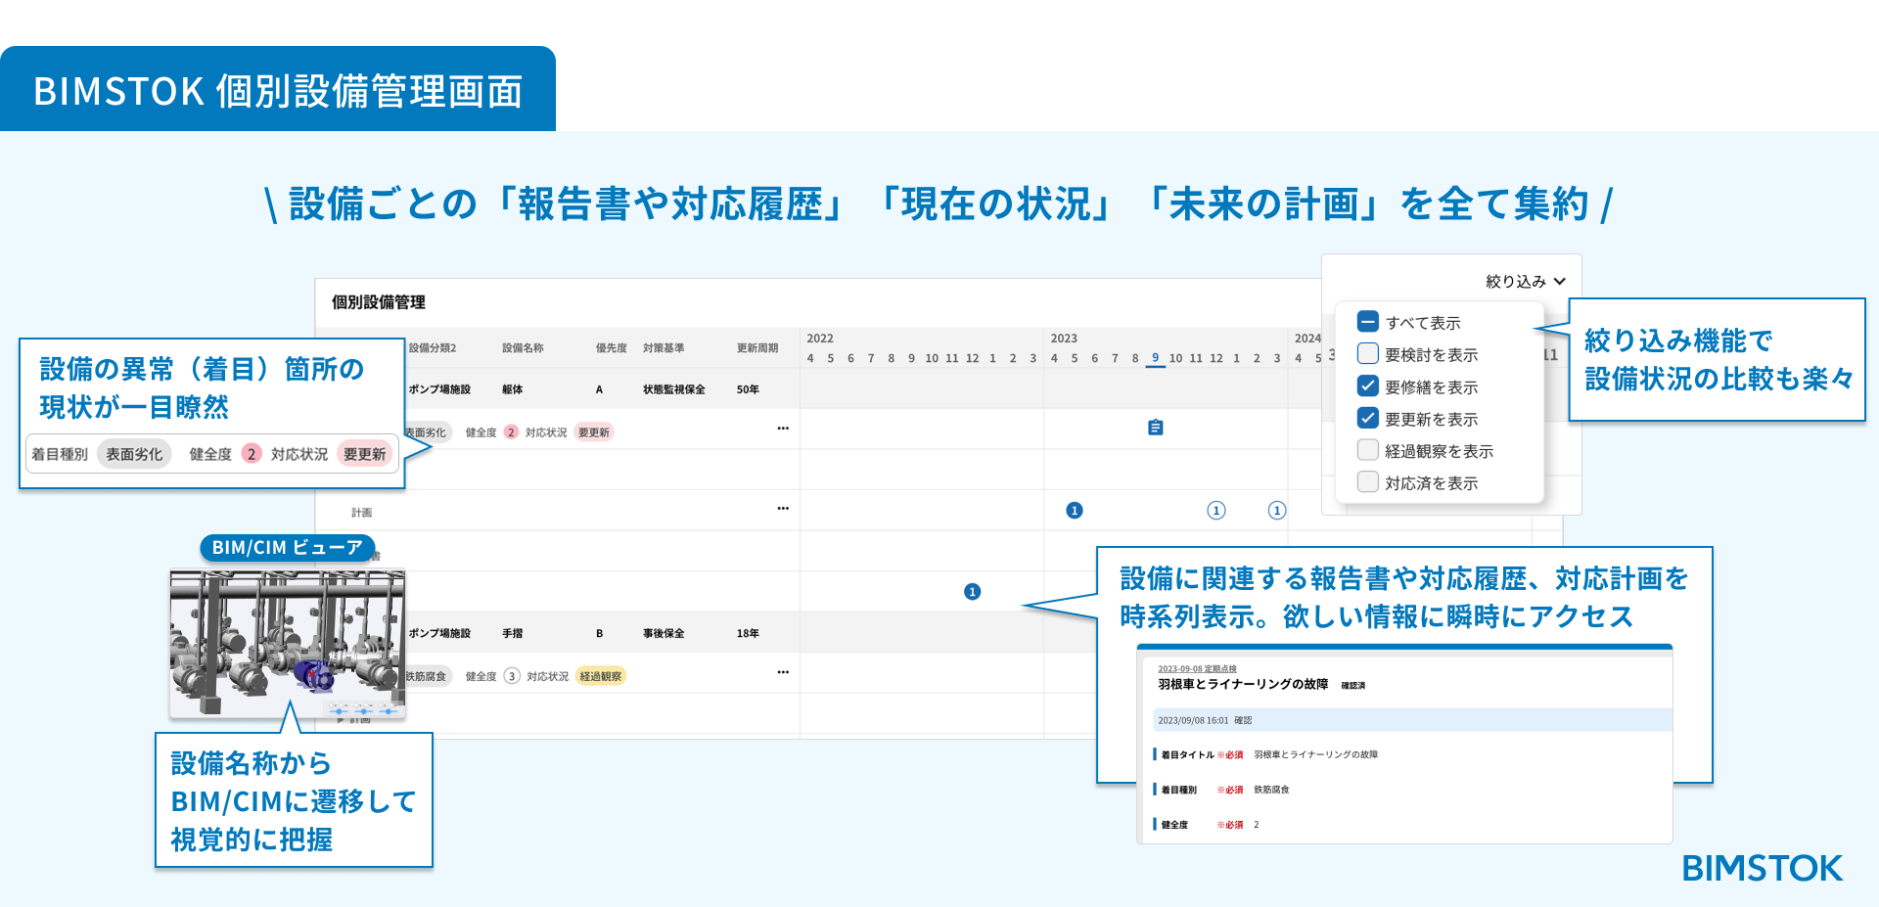Open the three-dot menu on 計画 row
This screenshot has width=1879, height=907.
click(783, 509)
